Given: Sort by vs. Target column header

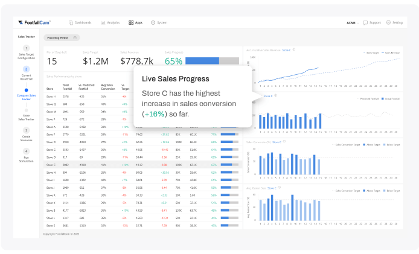Looking at the screenshot, I should point(126,87).
